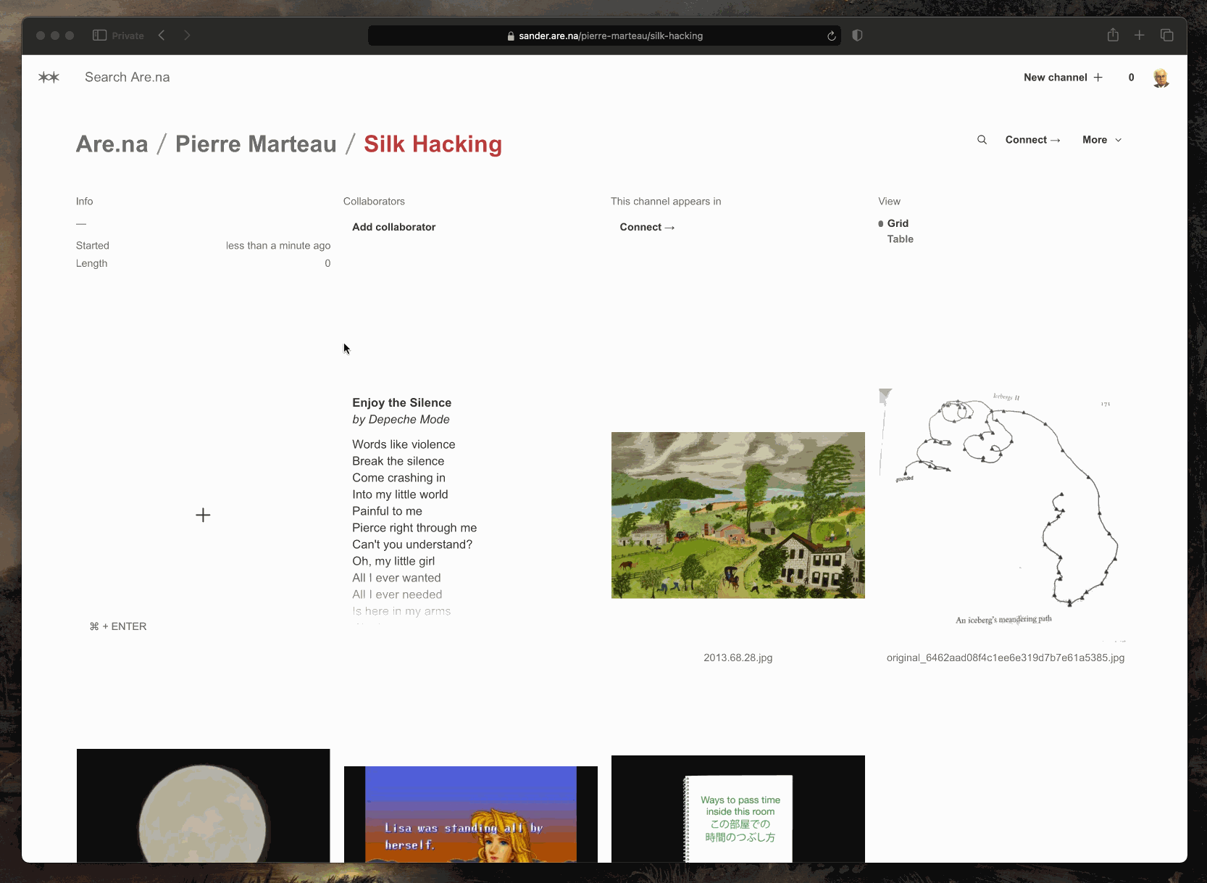
Task: Click Add collaborator link
Action: [393, 227]
